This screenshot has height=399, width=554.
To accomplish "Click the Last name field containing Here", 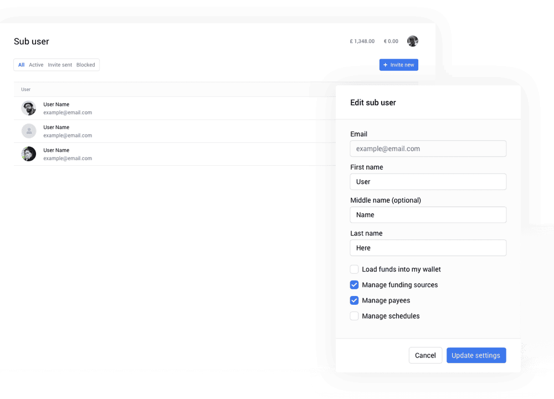I will click(x=428, y=248).
